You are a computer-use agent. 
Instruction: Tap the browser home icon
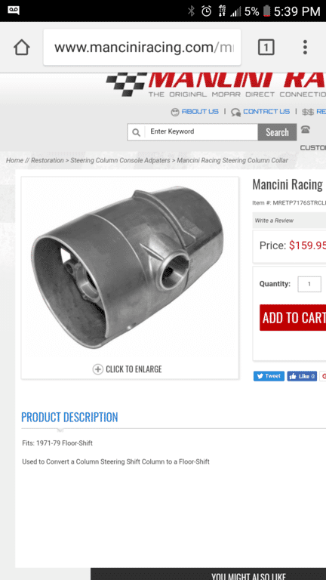(x=21, y=48)
